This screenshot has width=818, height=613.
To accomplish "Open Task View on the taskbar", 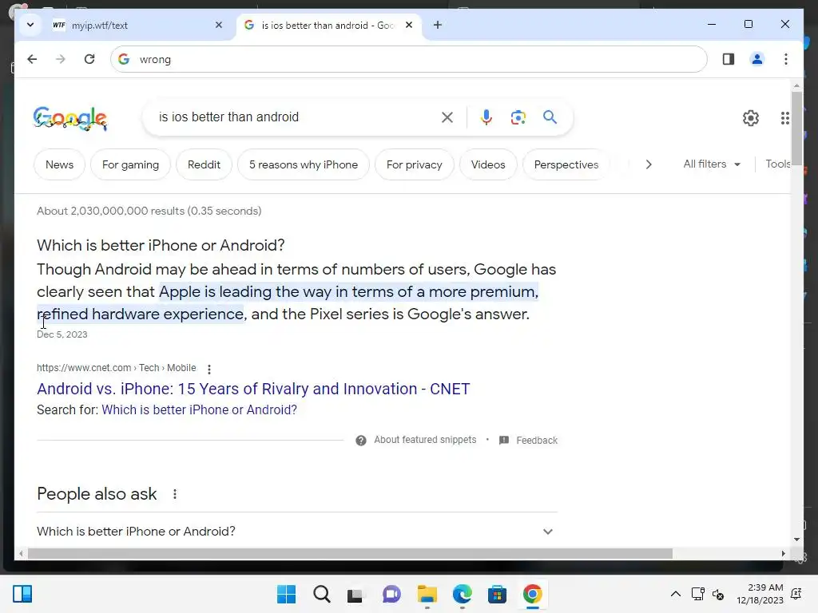I will tap(355, 594).
